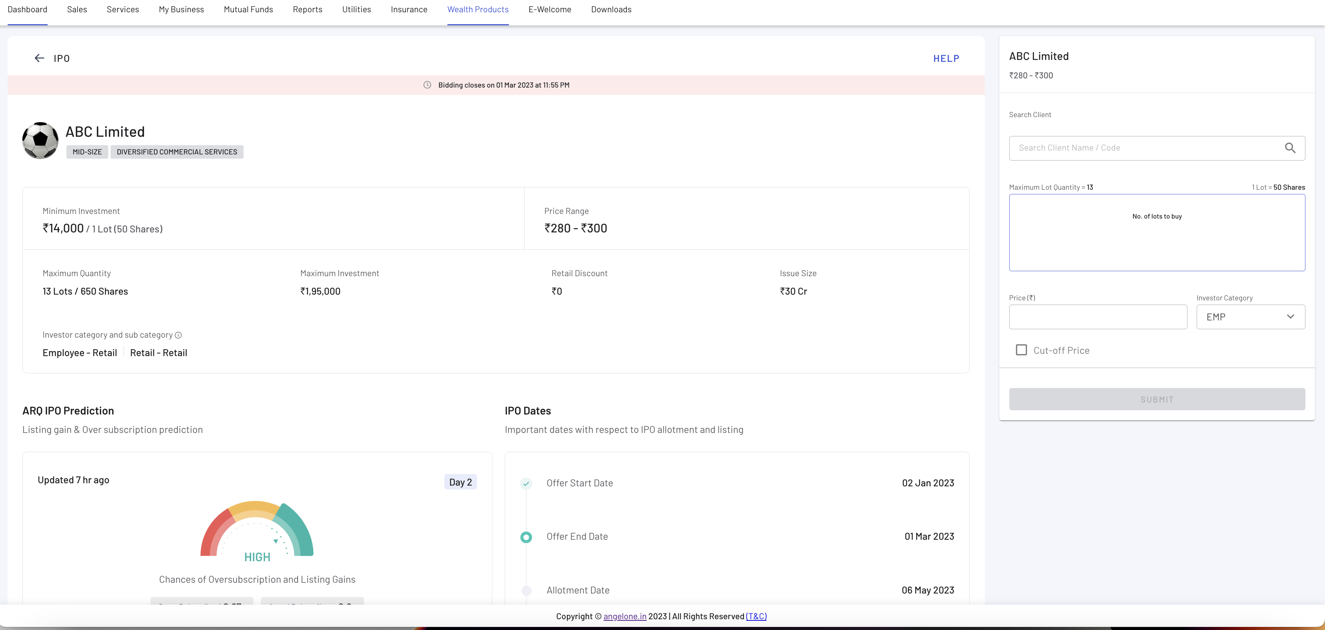1325x630 pixels.
Task: Click the back arrow next to IPO
Action: click(39, 58)
